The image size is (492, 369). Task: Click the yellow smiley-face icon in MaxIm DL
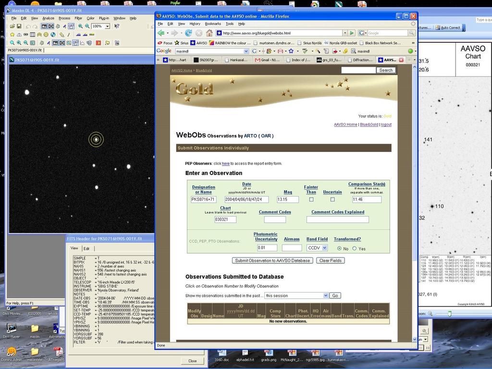click(x=46, y=35)
